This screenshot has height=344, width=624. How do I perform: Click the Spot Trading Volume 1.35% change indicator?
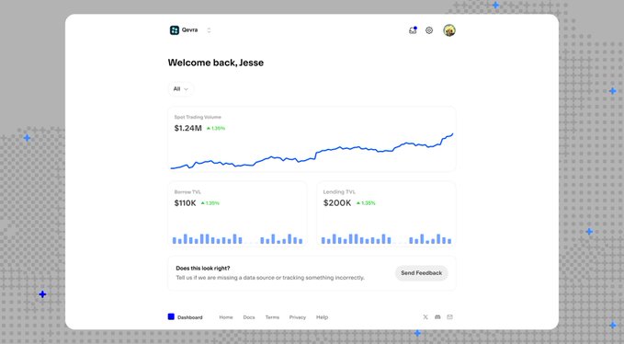[x=216, y=128]
